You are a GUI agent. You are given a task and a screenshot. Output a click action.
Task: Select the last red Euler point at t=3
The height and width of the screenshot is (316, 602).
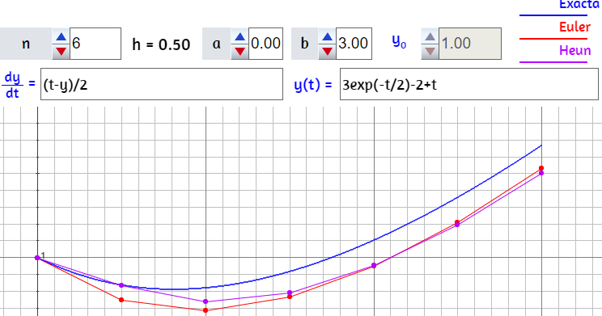pos(541,168)
